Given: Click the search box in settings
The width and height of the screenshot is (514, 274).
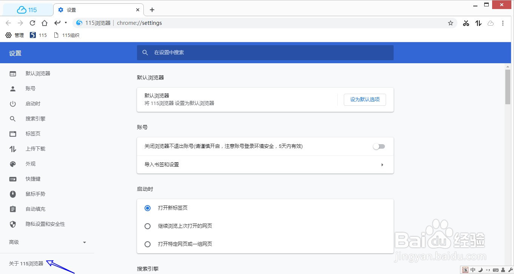Looking at the screenshot, I should (x=265, y=53).
